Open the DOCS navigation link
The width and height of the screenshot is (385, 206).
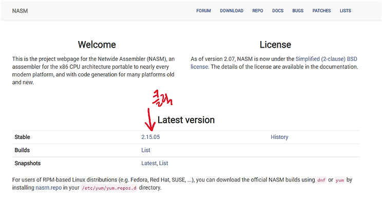click(x=278, y=11)
